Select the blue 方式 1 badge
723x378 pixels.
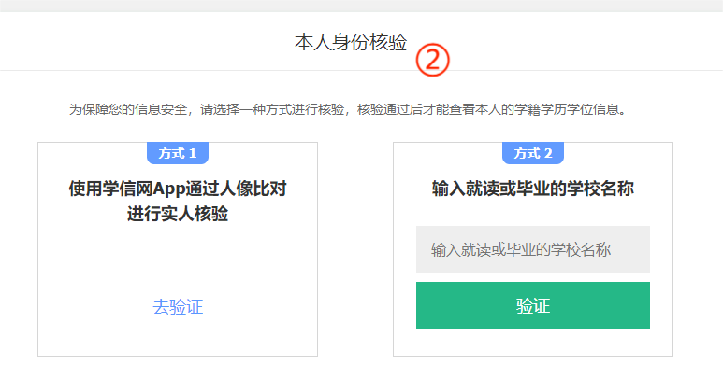178,153
